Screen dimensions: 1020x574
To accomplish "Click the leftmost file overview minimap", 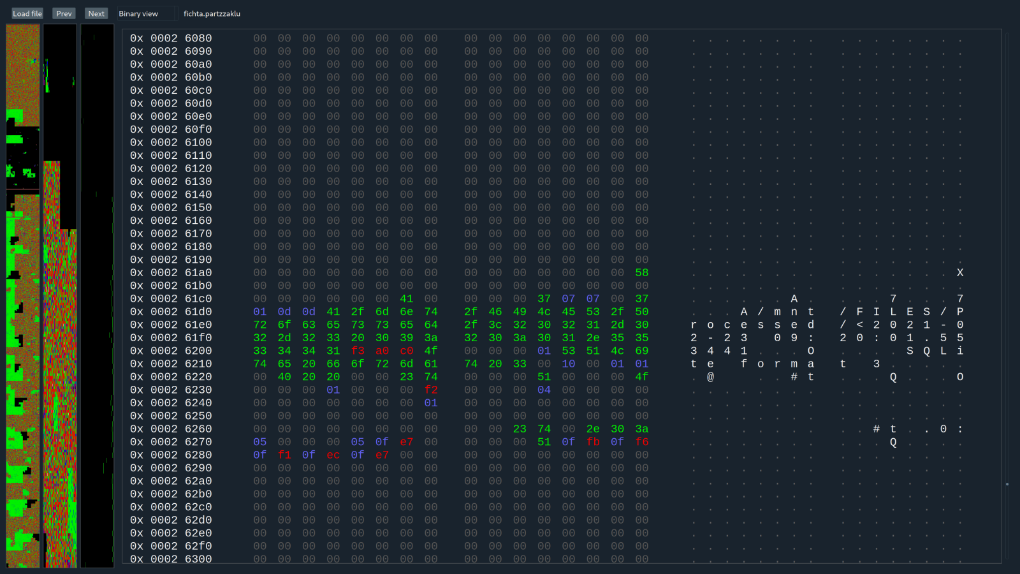I will pyautogui.click(x=23, y=296).
